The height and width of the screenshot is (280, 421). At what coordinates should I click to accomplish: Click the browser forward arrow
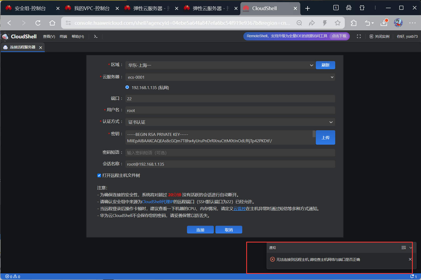click(24, 23)
